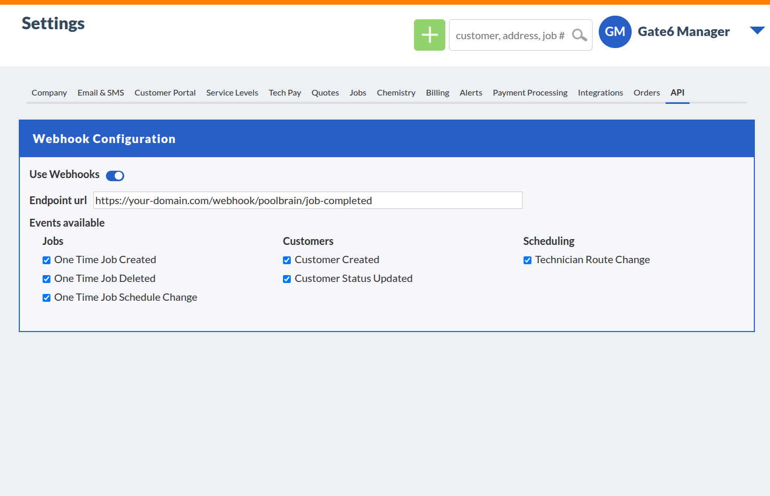Viewport: 770px width, 496px height.
Task: Uncheck One Time Job Schedule Change event
Action: pos(46,298)
